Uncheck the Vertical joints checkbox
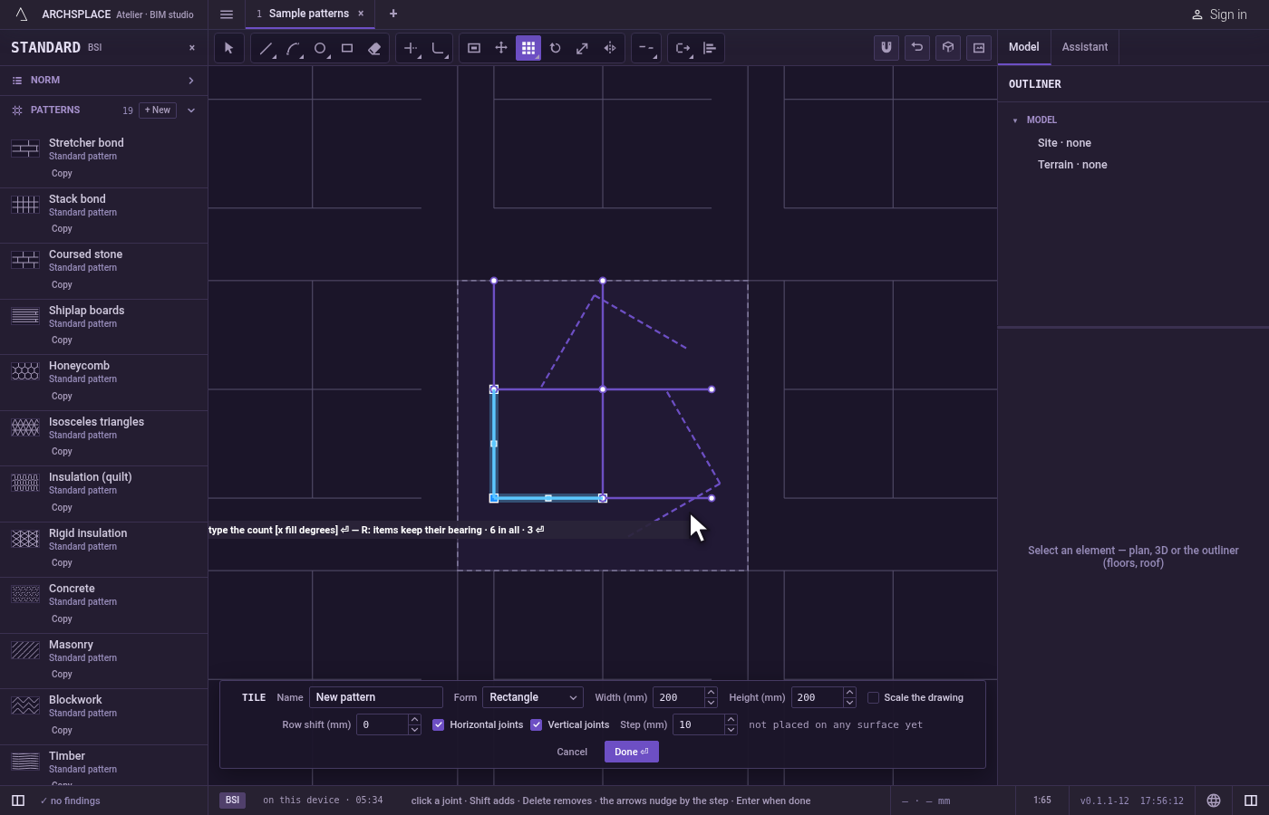Image resolution: width=1269 pixels, height=815 pixels. tap(537, 724)
